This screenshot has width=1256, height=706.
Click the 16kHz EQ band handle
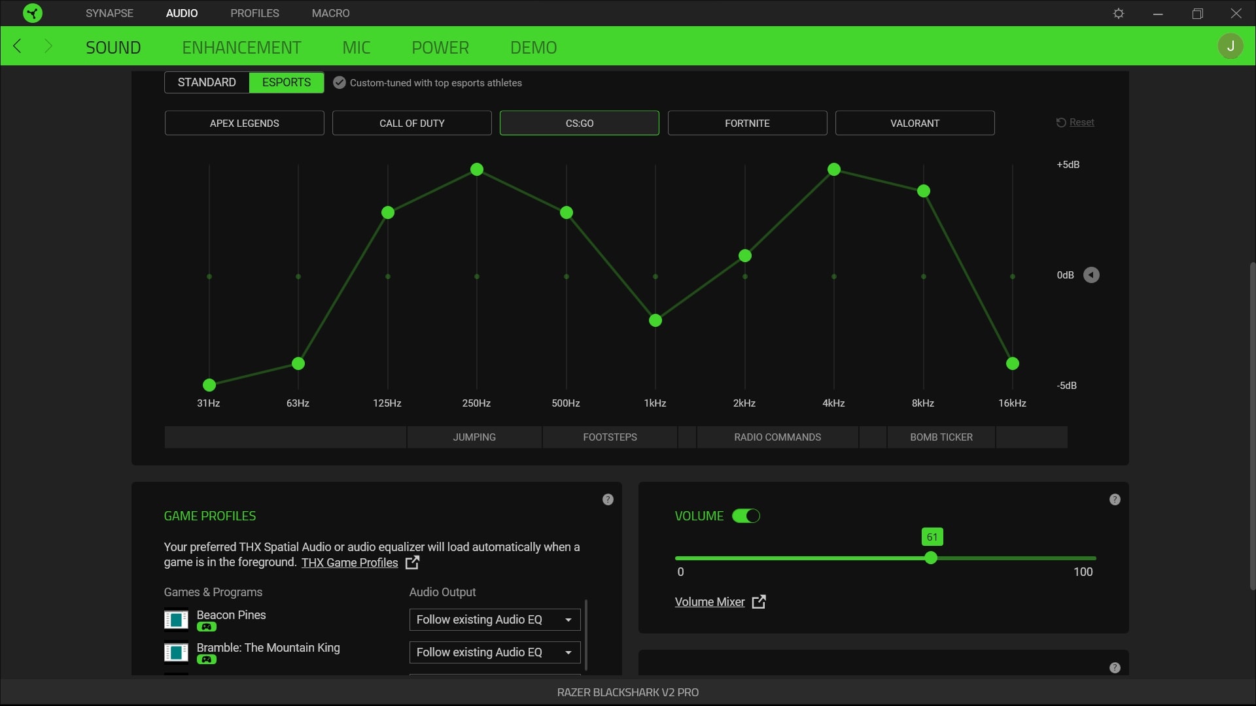pyautogui.click(x=1013, y=363)
